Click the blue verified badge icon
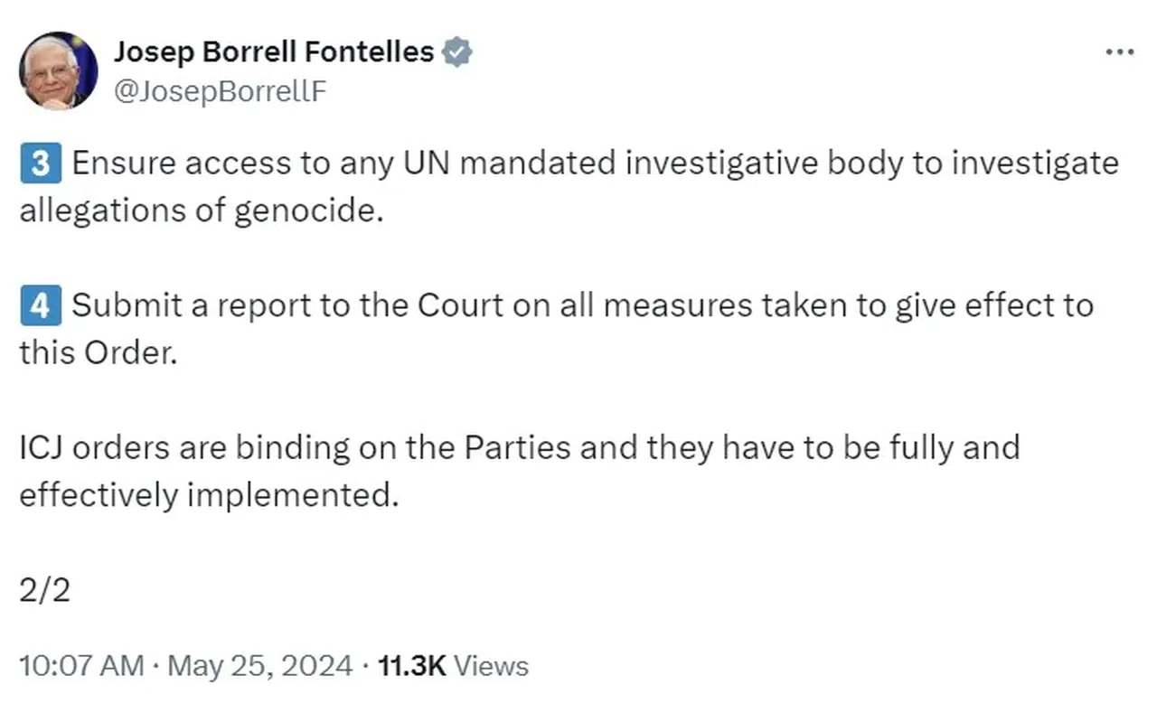 pyautogui.click(x=457, y=52)
